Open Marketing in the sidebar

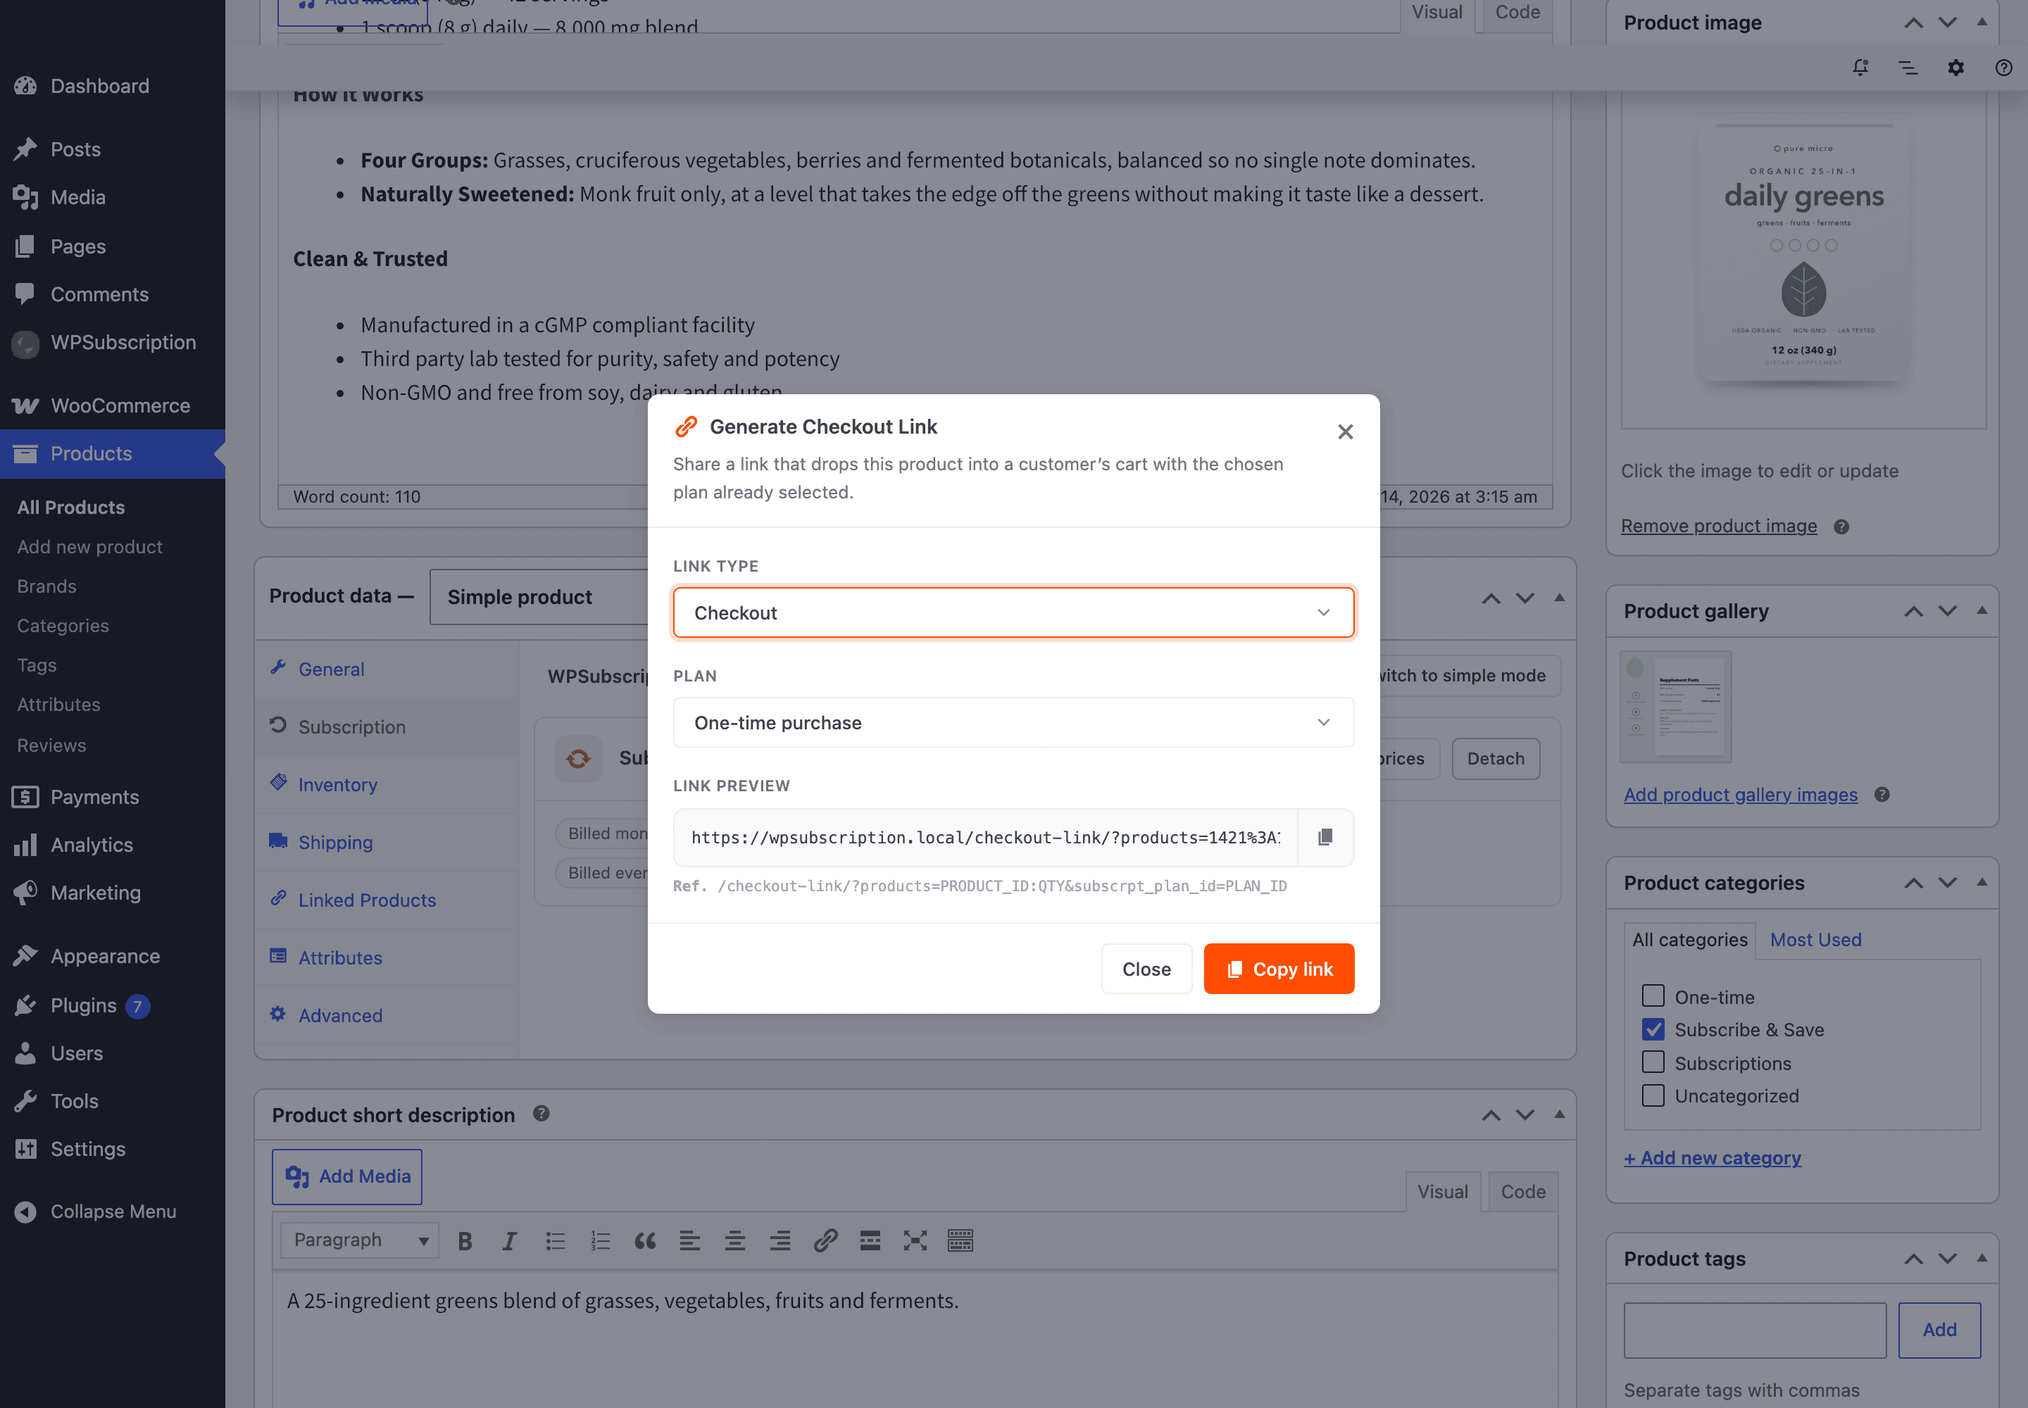95,893
